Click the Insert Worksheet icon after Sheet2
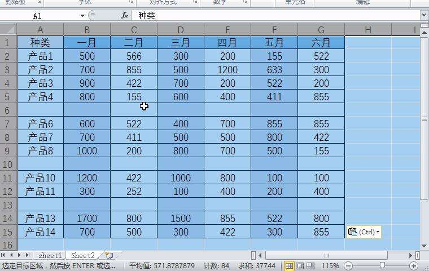Viewport: 429px width, 271px height. pyautogui.click(x=109, y=255)
